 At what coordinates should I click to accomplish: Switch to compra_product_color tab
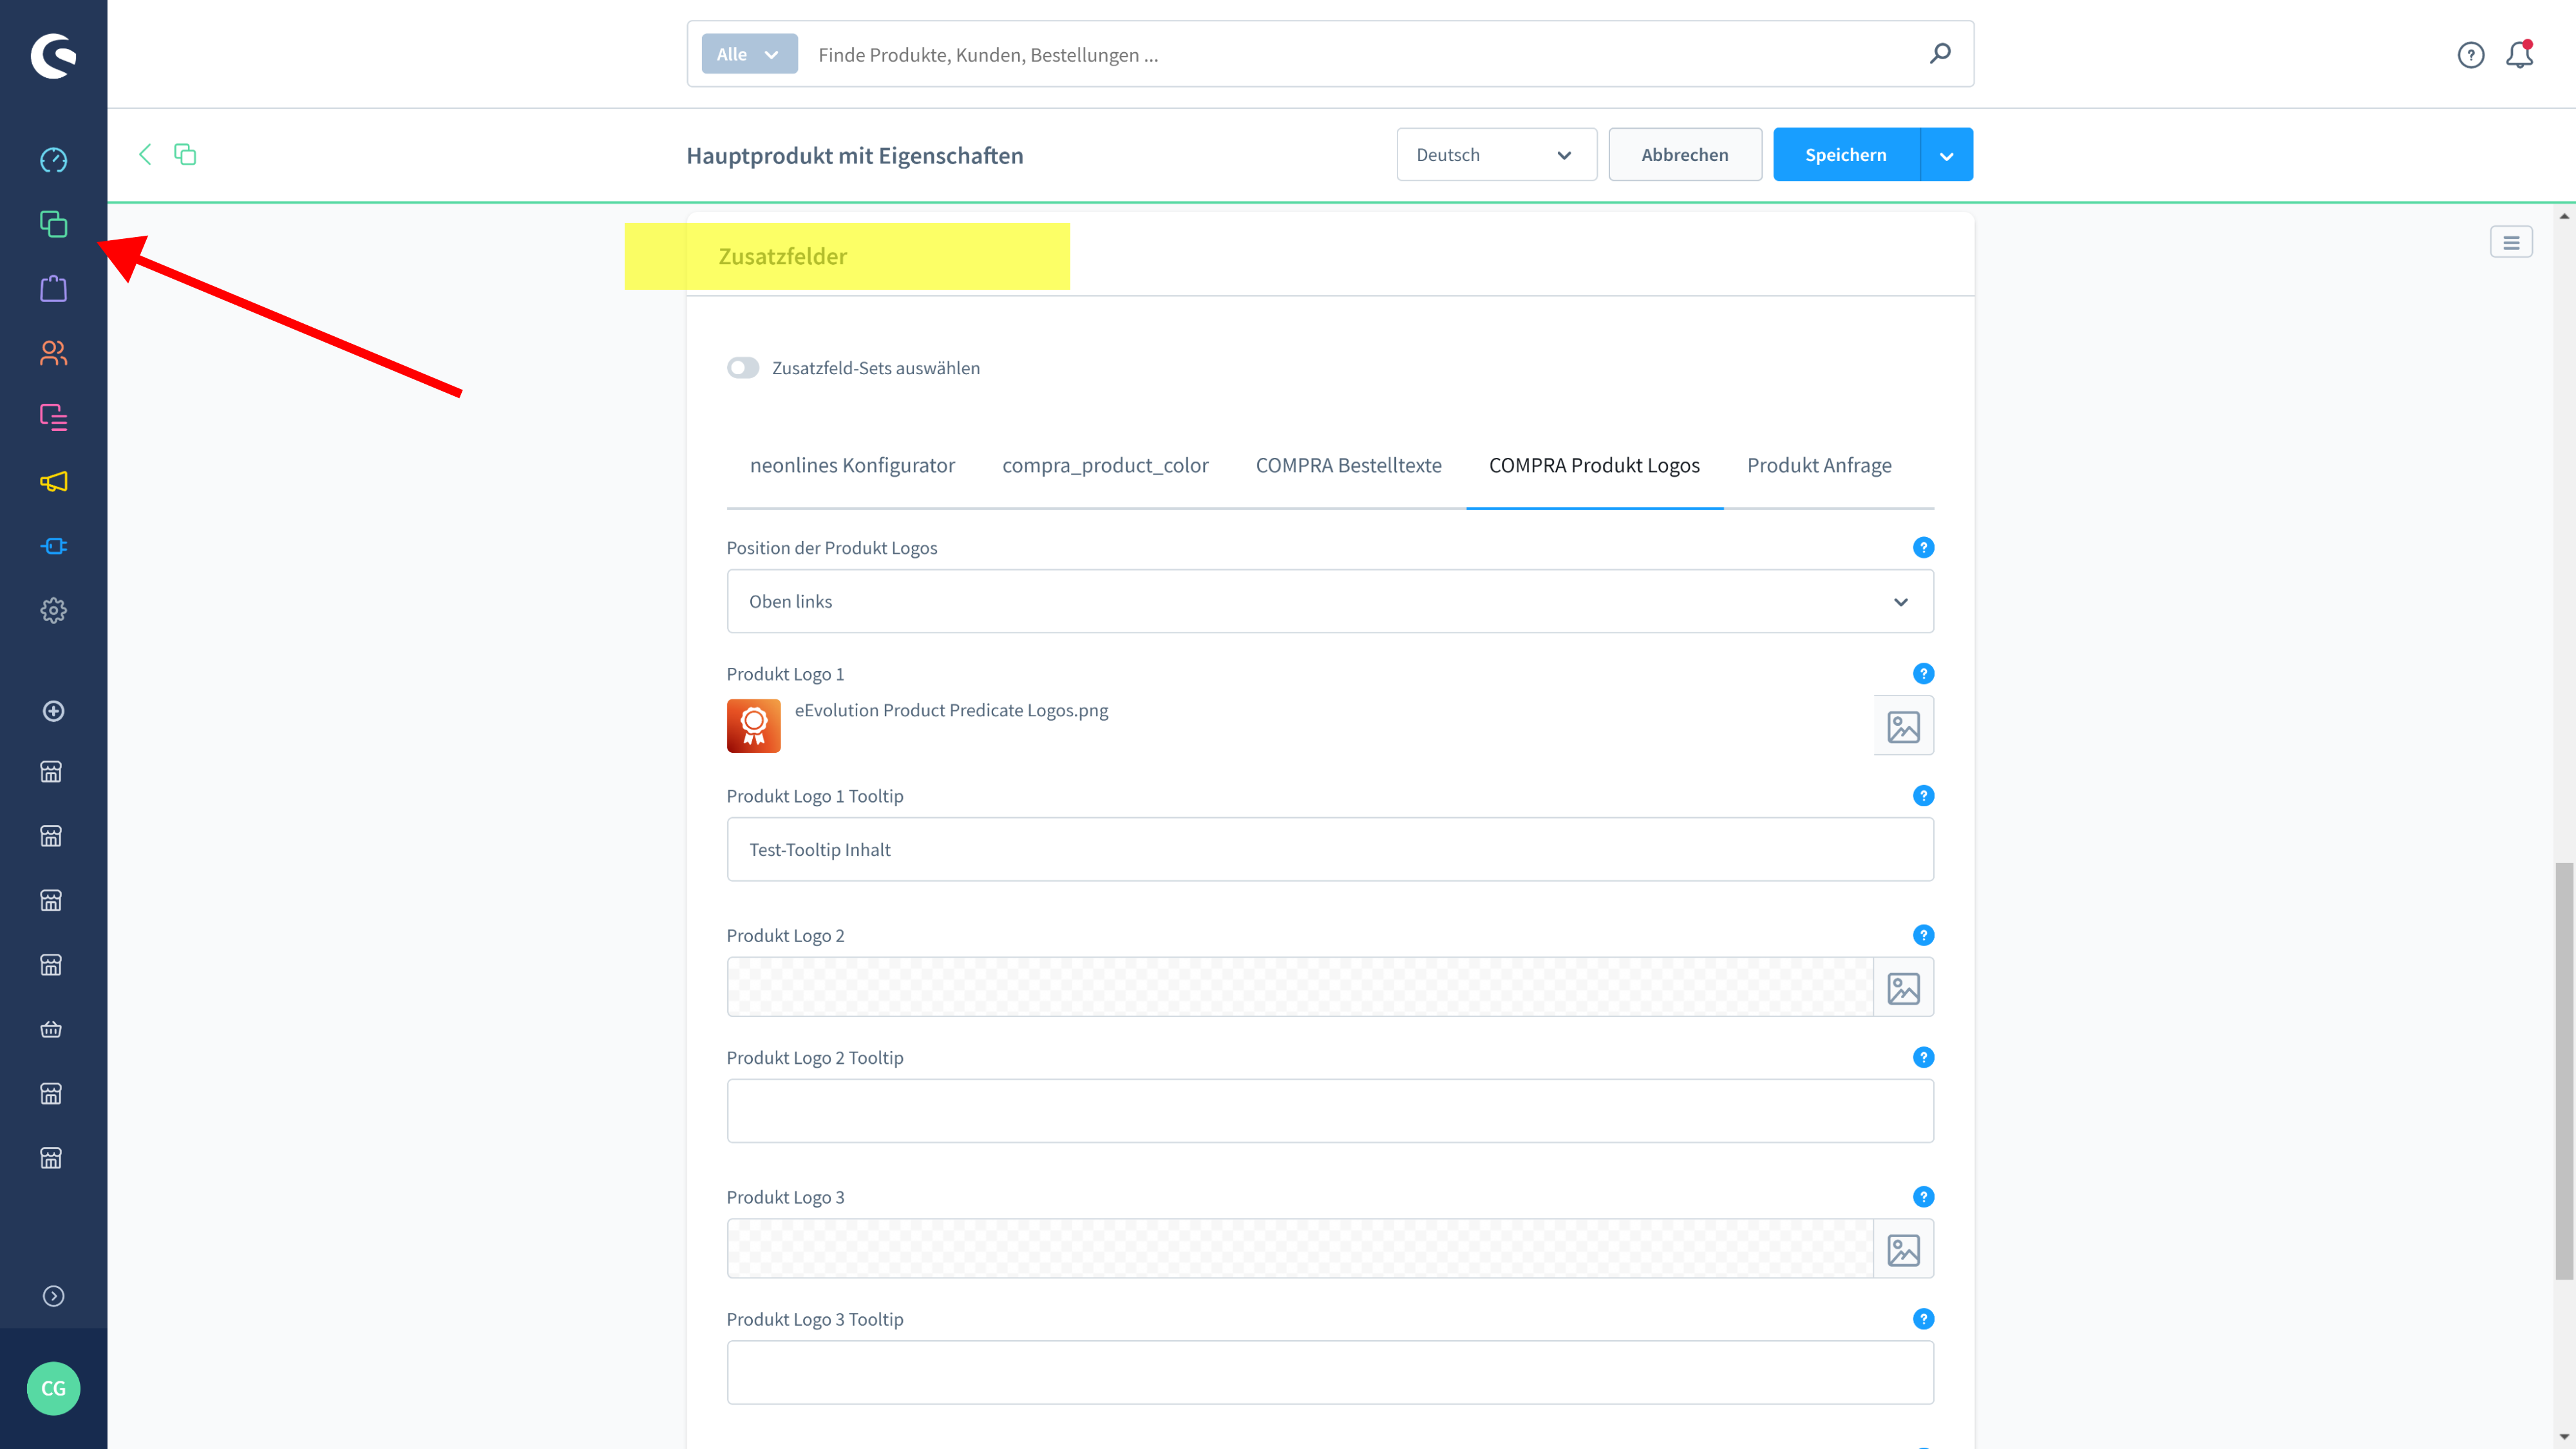[1105, 466]
